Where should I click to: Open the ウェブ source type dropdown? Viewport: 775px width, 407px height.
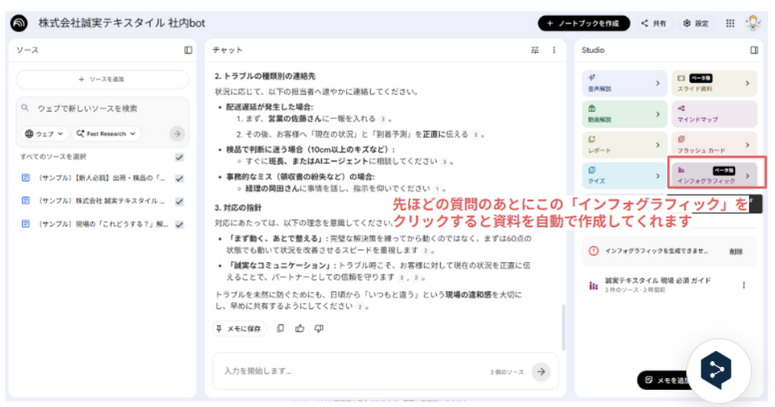[x=44, y=133]
